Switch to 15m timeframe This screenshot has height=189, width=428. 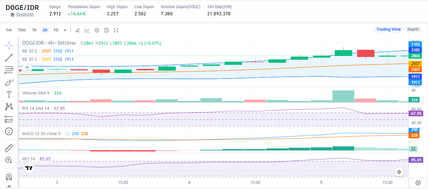22,30
